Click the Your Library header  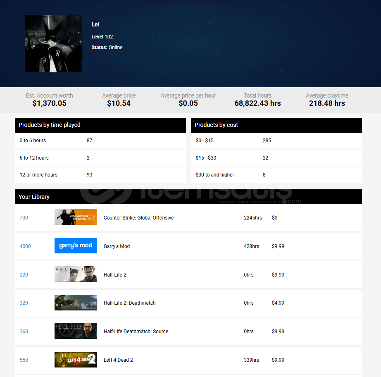tap(188, 197)
